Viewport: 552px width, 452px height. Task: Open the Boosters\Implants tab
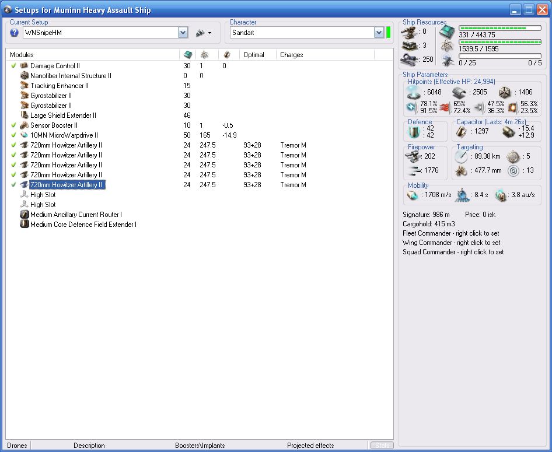(200, 446)
